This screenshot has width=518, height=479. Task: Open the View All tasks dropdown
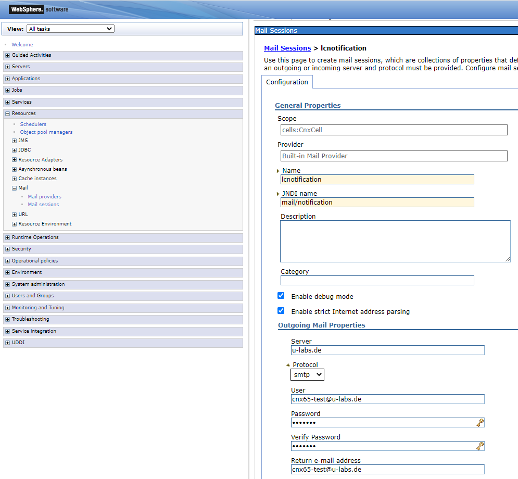point(70,29)
